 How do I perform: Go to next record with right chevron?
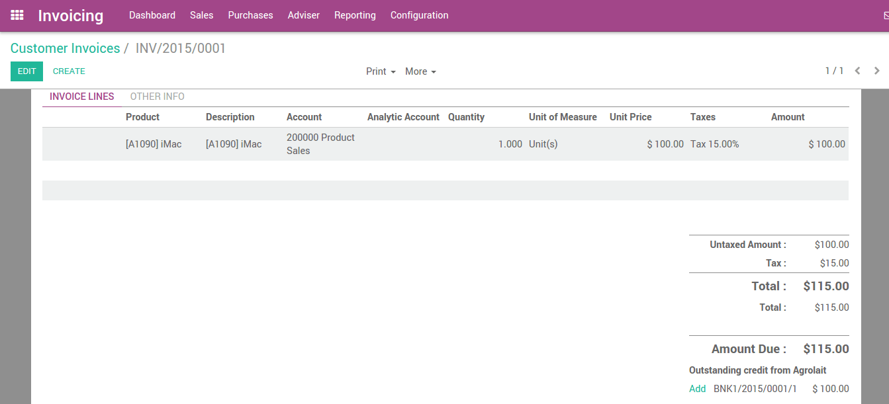[876, 71]
